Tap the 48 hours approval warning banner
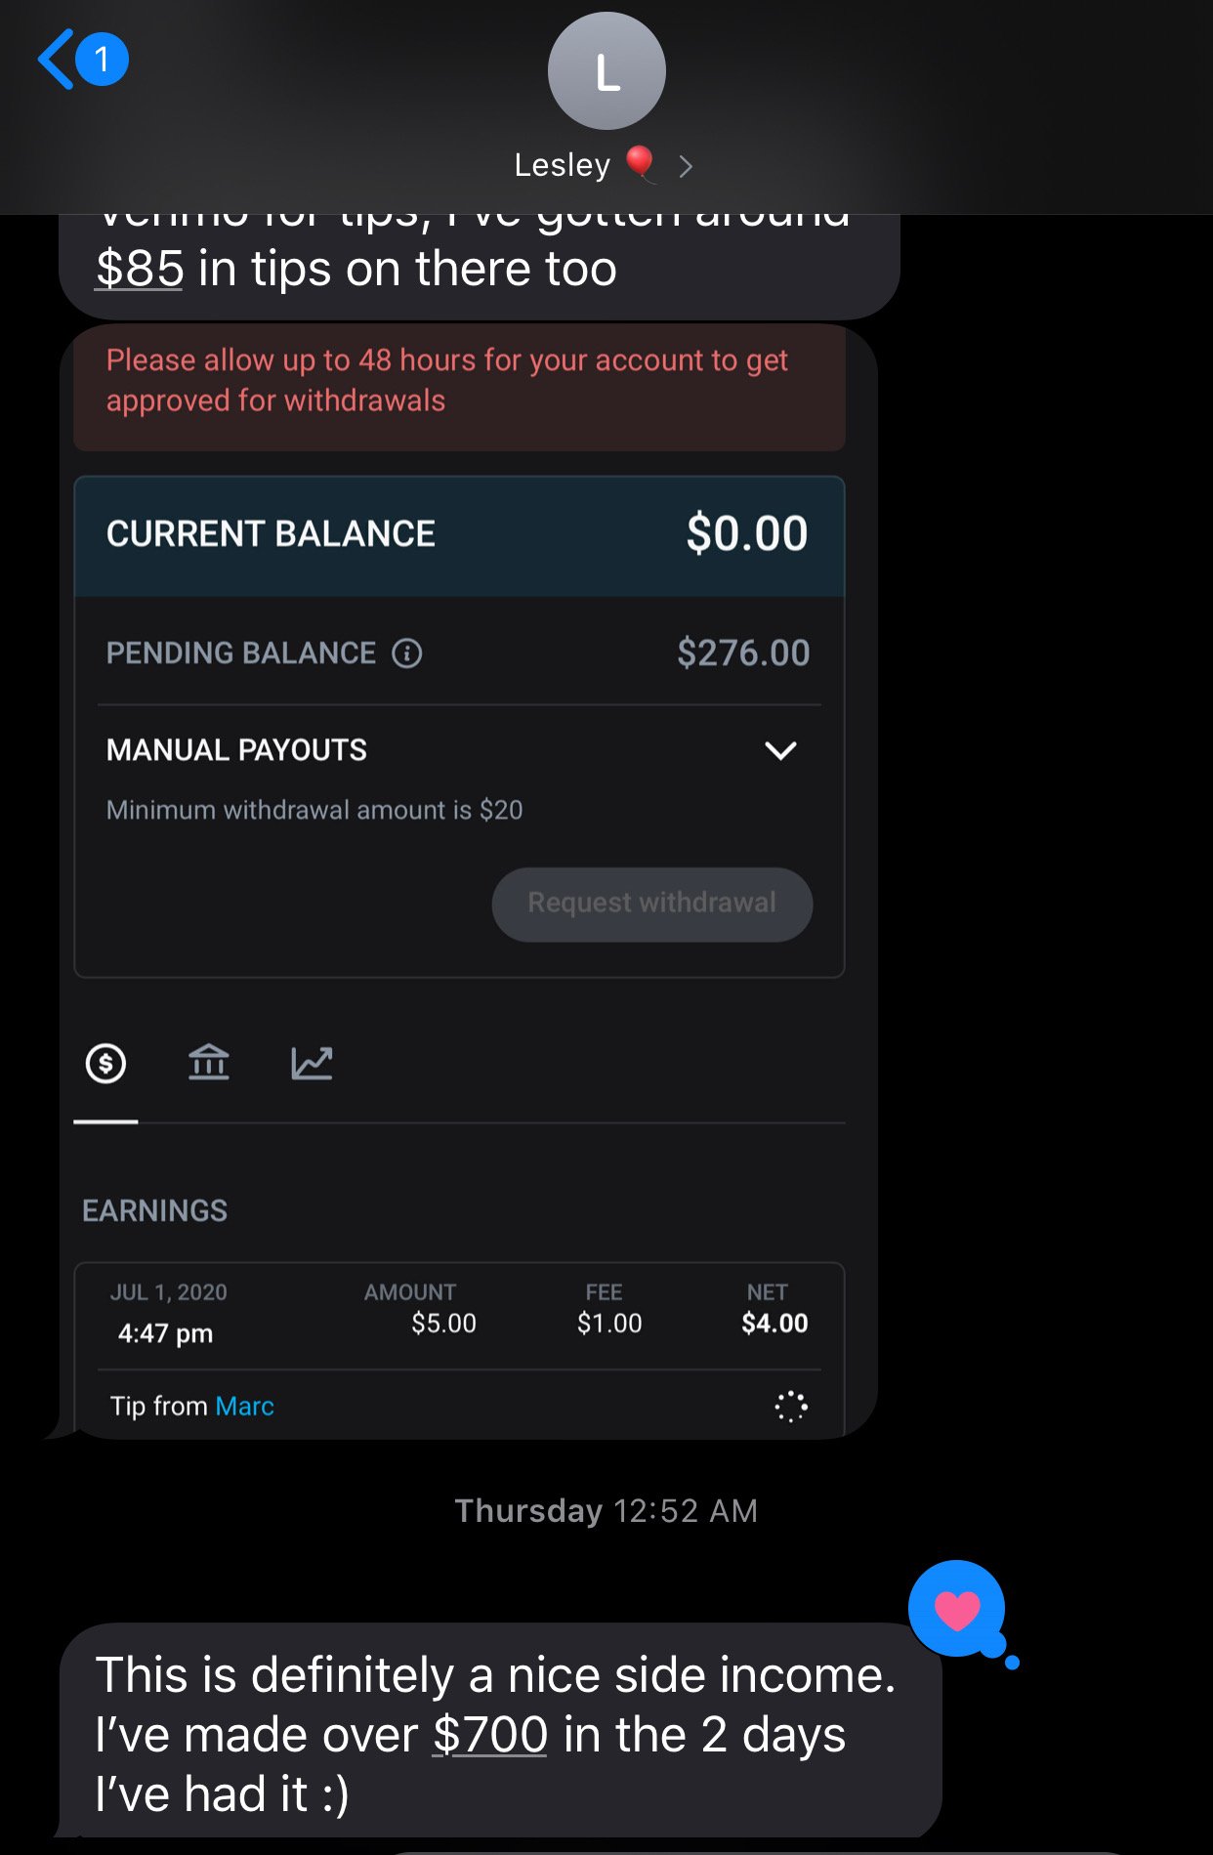Viewport: 1213px width, 1855px height. tap(459, 382)
